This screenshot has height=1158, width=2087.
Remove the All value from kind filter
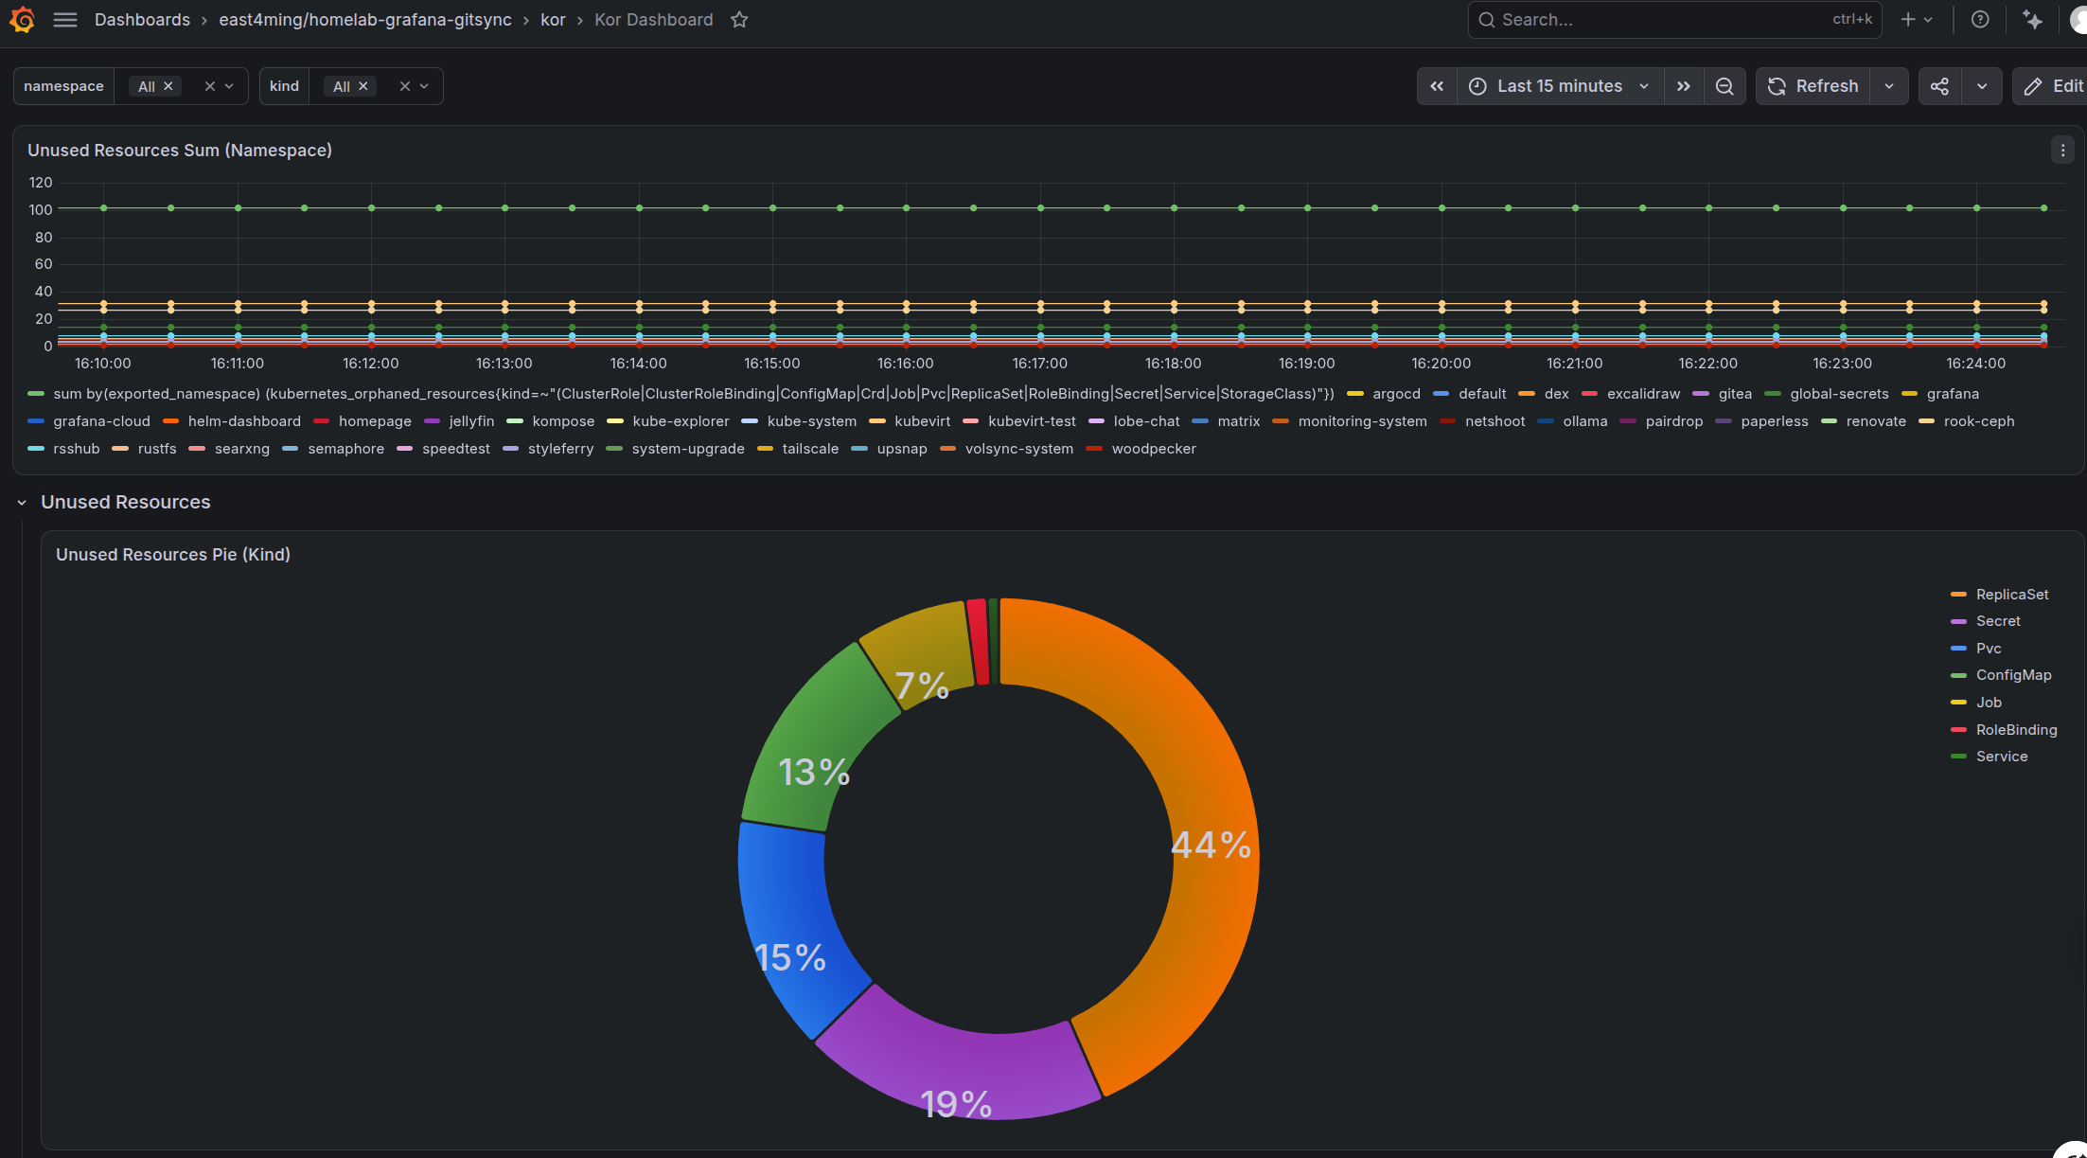(x=363, y=86)
